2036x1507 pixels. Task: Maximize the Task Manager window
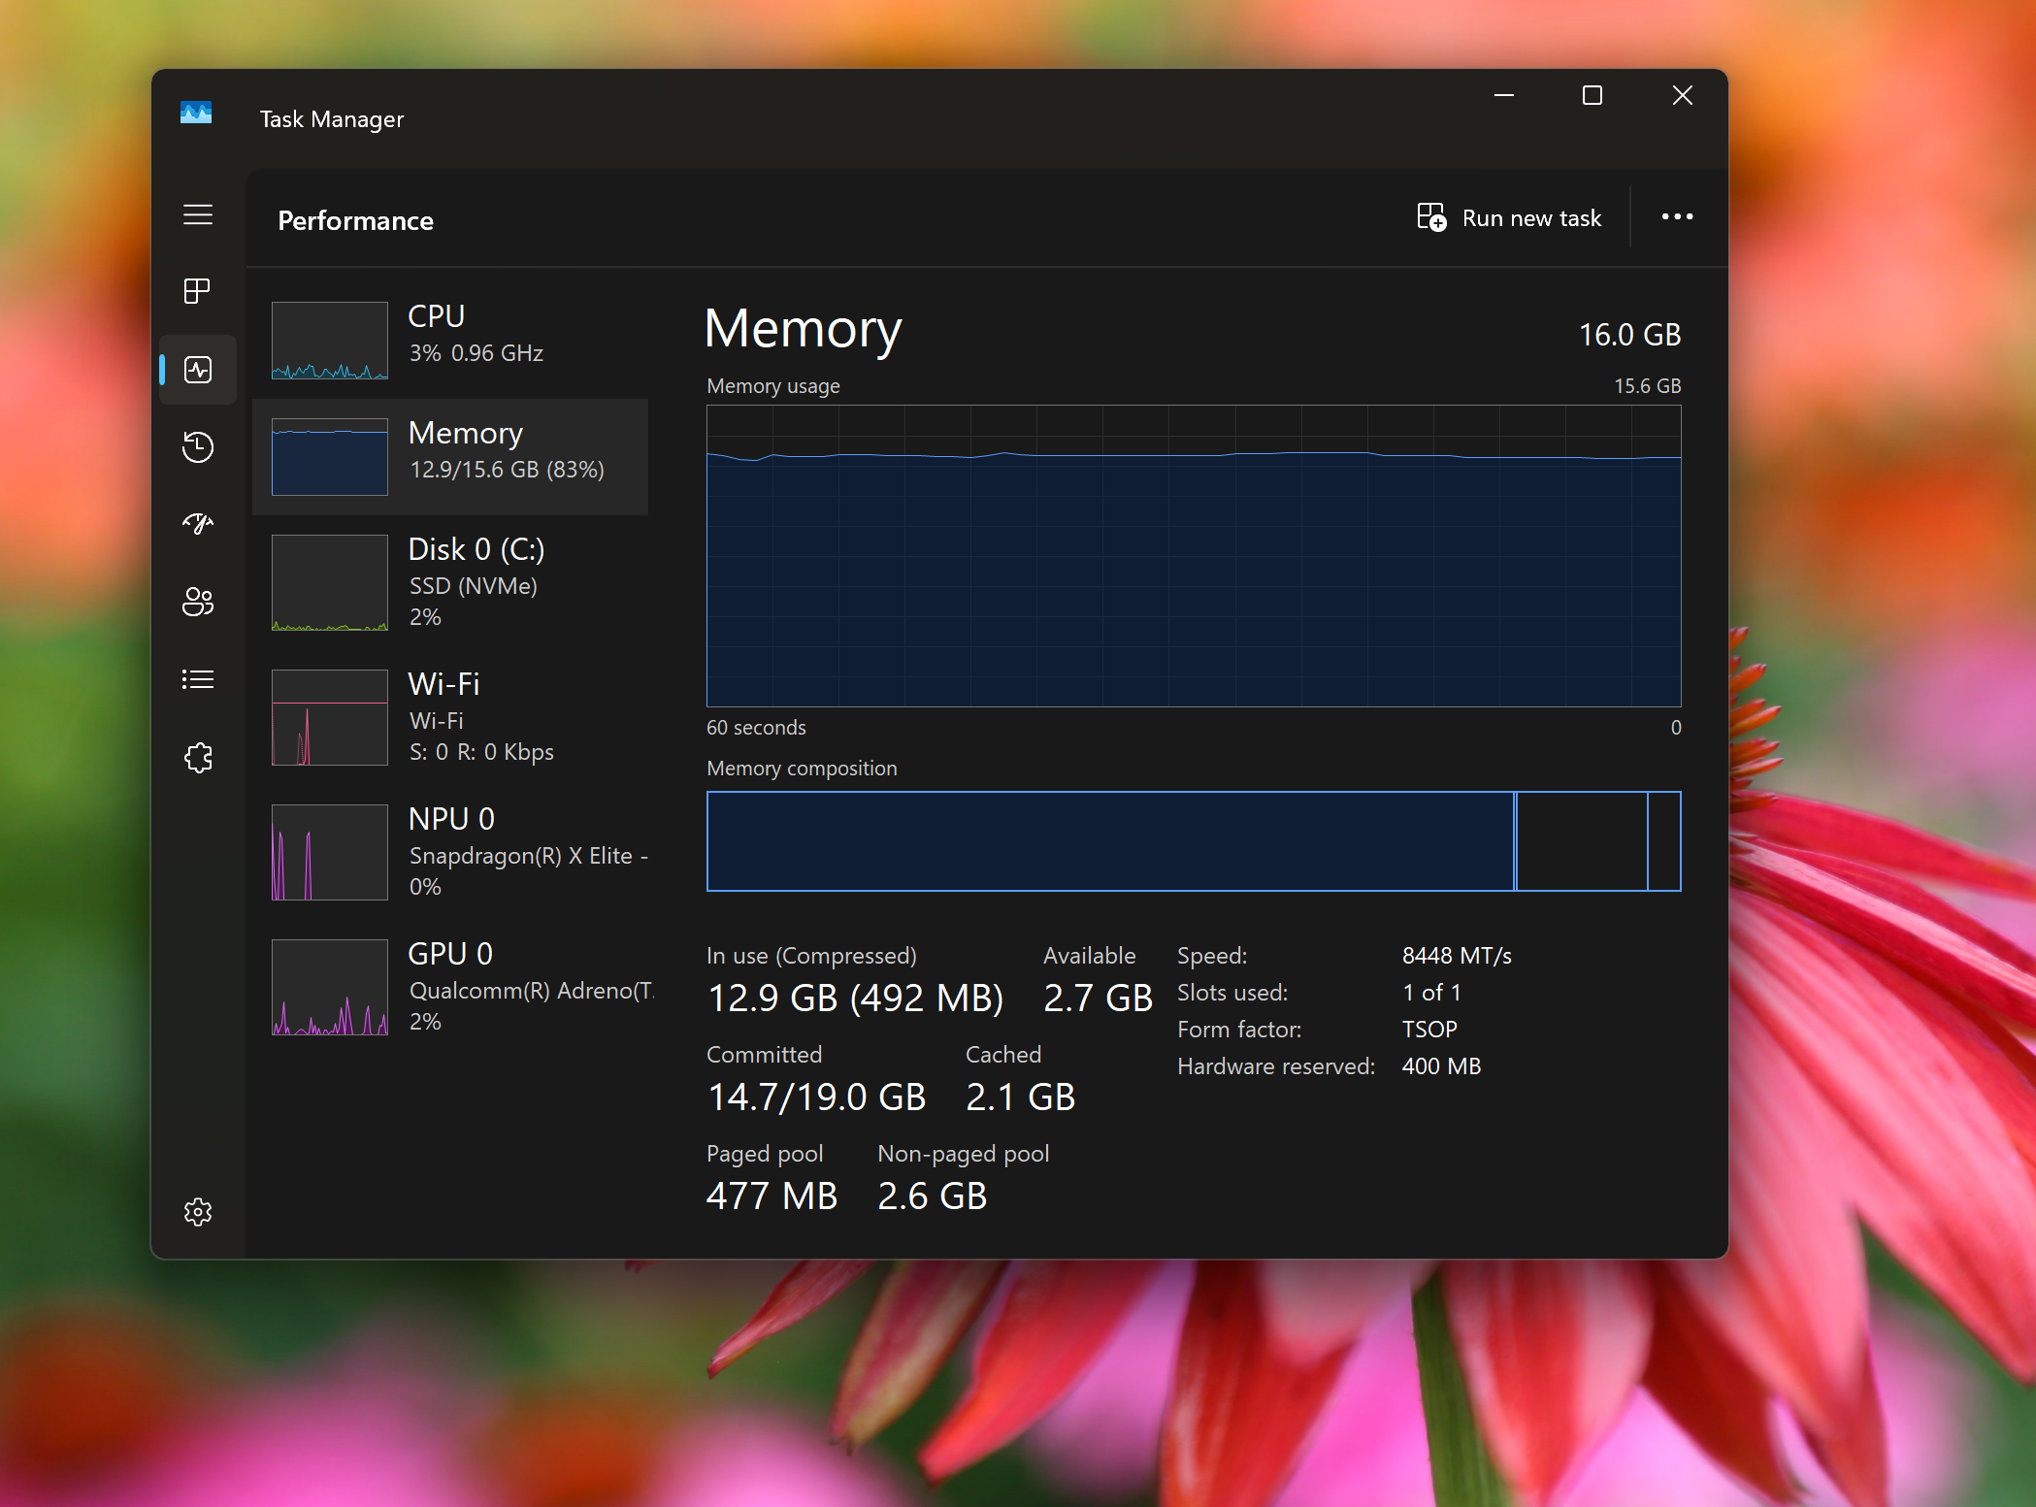tap(1592, 95)
